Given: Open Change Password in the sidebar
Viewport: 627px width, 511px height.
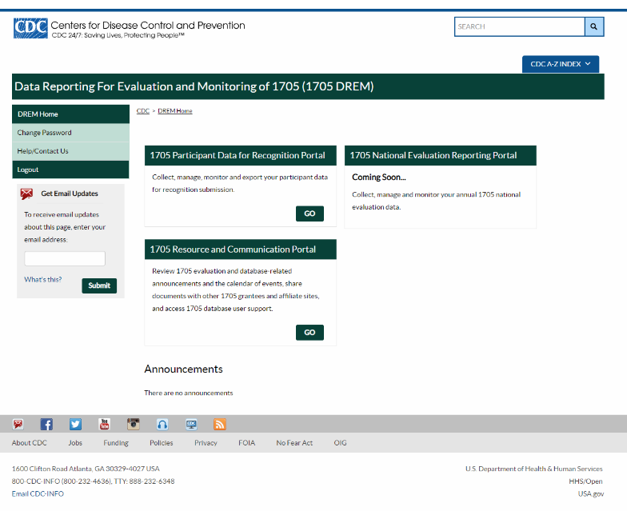Looking at the screenshot, I should 70,133.
